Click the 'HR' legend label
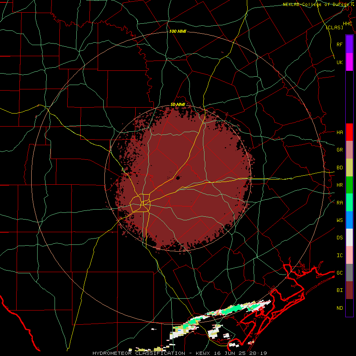The image size is (356, 356). tap(339, 185)
